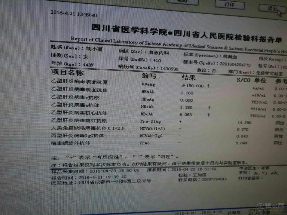Click the 打印 print button
This screenshot has width=287, height=215.
coord(230,4)
